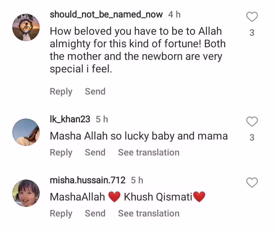Like lk_khan23's Masha Allah comment
Image resolution: width=275 pixels, height=234 pixels.
[x=252, y=122]
